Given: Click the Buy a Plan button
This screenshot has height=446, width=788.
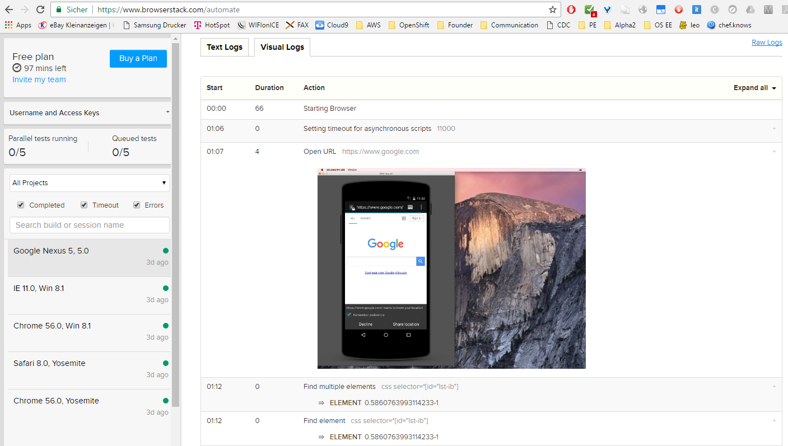Looking at the screenshot, I should [138, 58].
